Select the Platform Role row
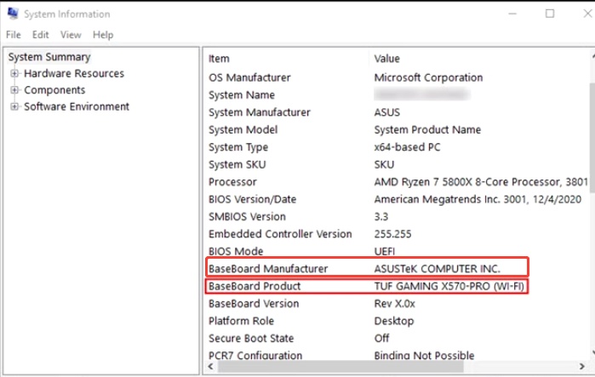Image resolution: width=595 pixels, height=377 pixels. pyautogui.click(x=398, y=321)
